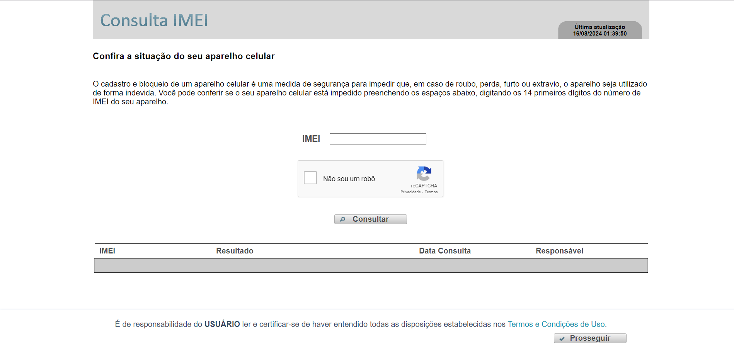
Task: Click the 'Não sou um robô' label text
Action: (x=349, y=179)
